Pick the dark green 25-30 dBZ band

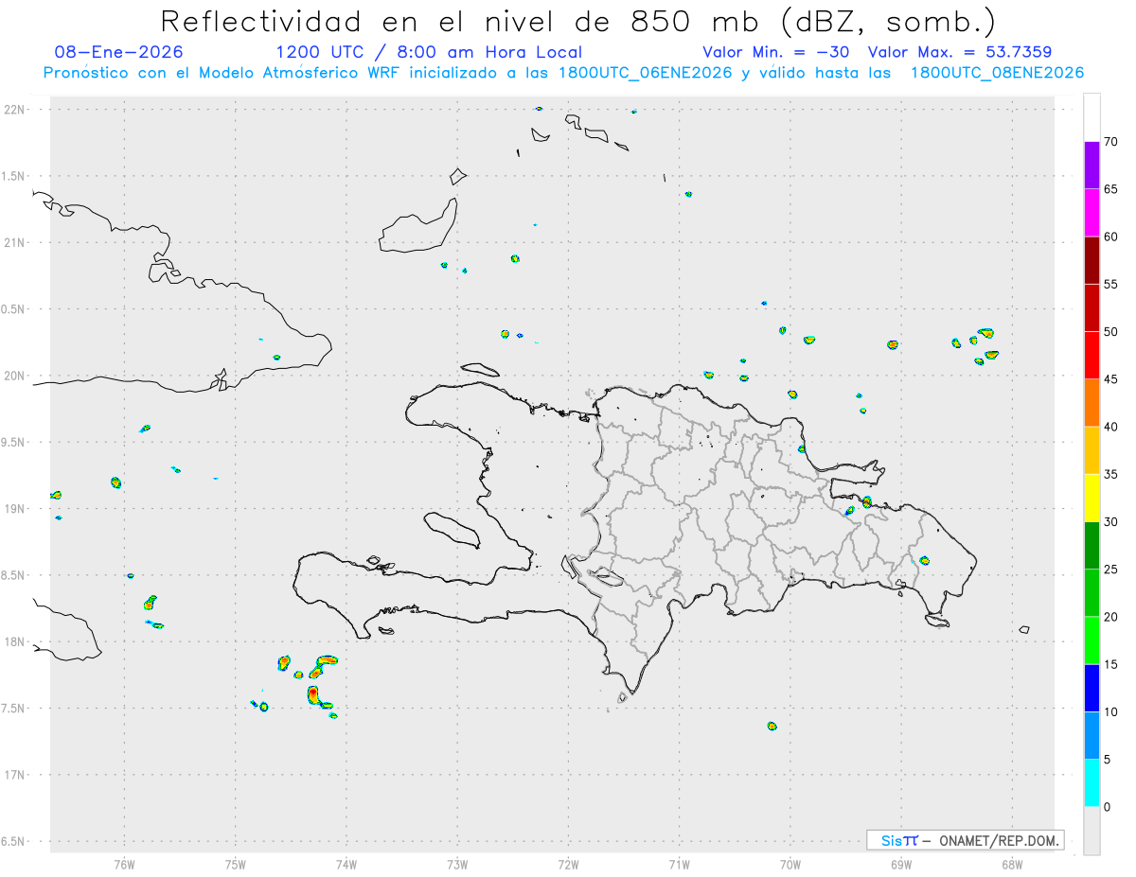pos(1092,546)
